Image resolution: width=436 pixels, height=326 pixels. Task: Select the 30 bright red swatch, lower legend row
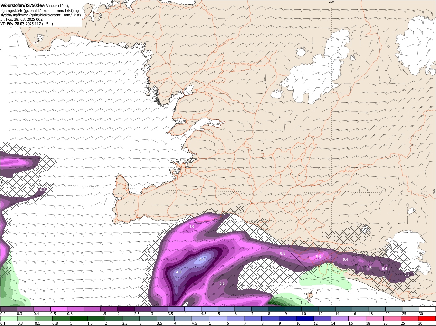pos(427,319)
